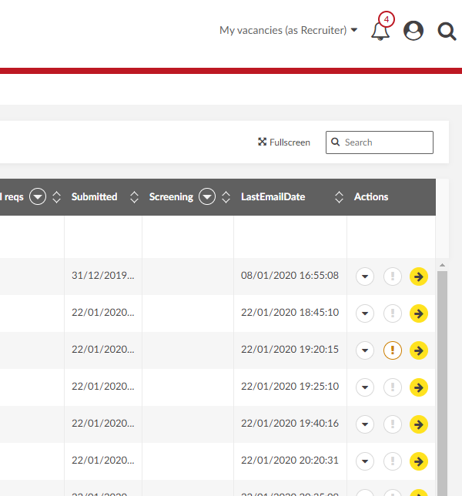Click the grey exclamation icon in 16:55:08 row
The width and height of the screenshot is (462, 496).
[393, 276]
